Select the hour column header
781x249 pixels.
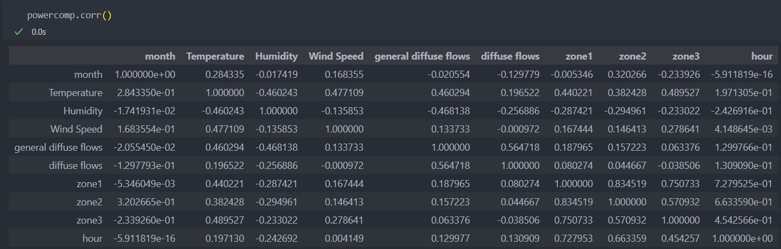762,56
